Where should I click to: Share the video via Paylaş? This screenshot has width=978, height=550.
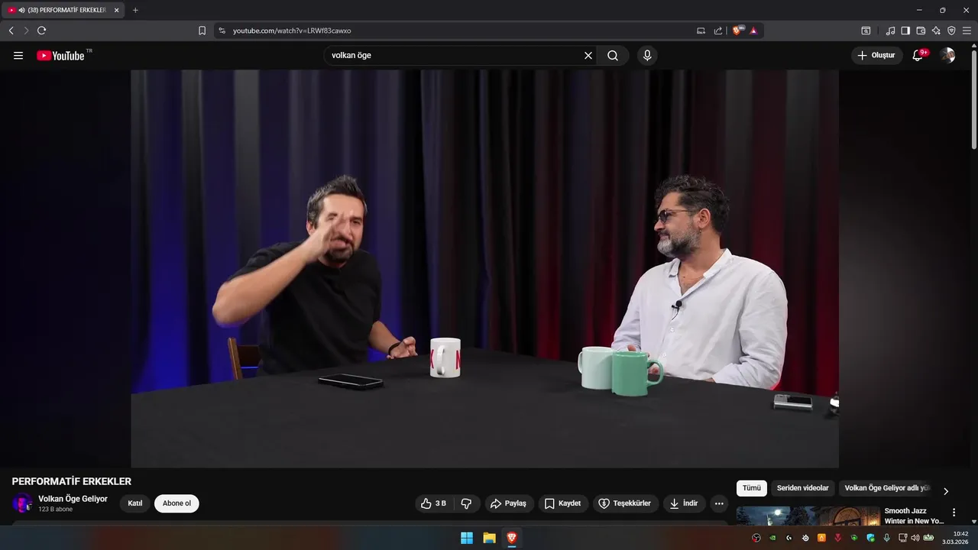(x=509, y=503)
